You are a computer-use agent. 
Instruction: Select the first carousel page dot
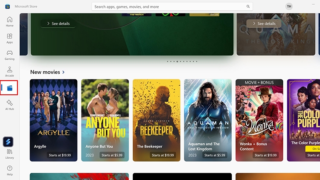[x=168, y=61]
